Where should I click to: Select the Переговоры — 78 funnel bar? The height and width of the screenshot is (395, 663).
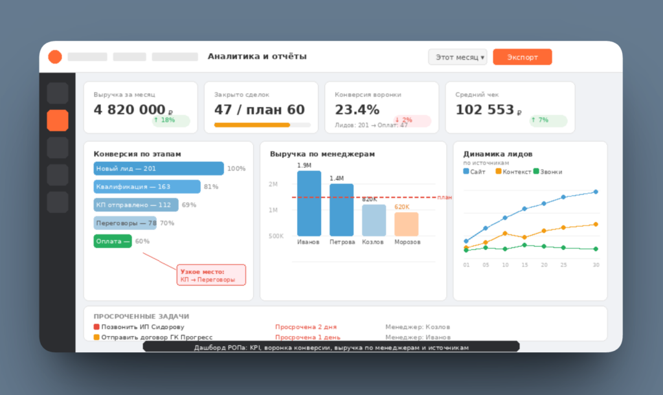tap(125, 223)
